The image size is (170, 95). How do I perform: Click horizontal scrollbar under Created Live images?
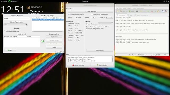pyautogui.click(x=48, y=31)
